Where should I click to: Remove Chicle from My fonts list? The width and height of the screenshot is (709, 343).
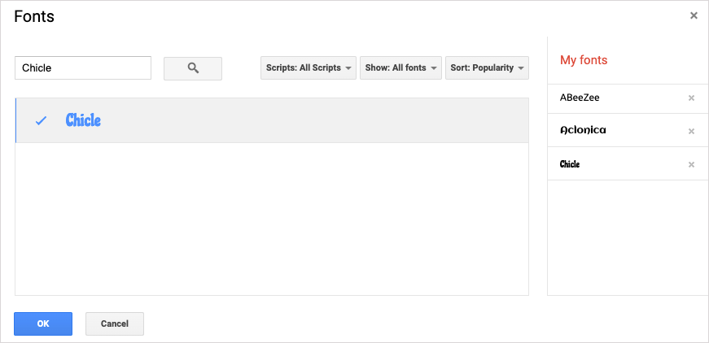click(x=691, y=165)
